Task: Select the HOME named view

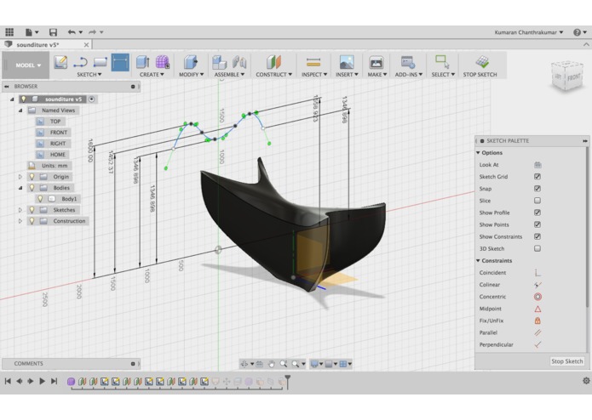Action: click(x=58, y=155)
